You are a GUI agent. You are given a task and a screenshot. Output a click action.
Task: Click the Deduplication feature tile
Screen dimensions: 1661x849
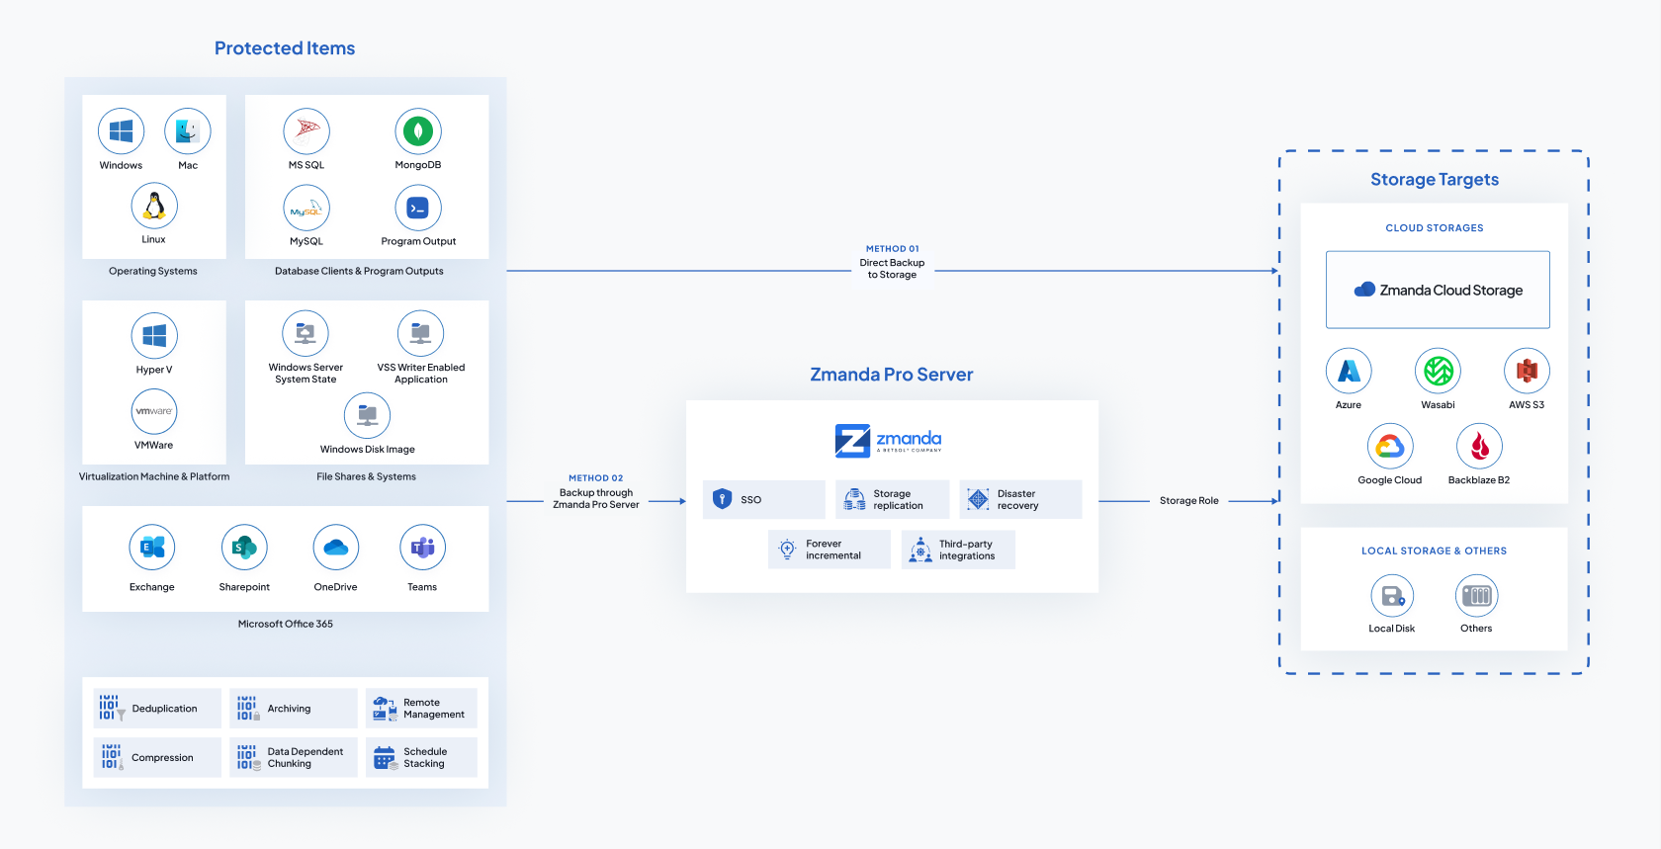(158, 709)
